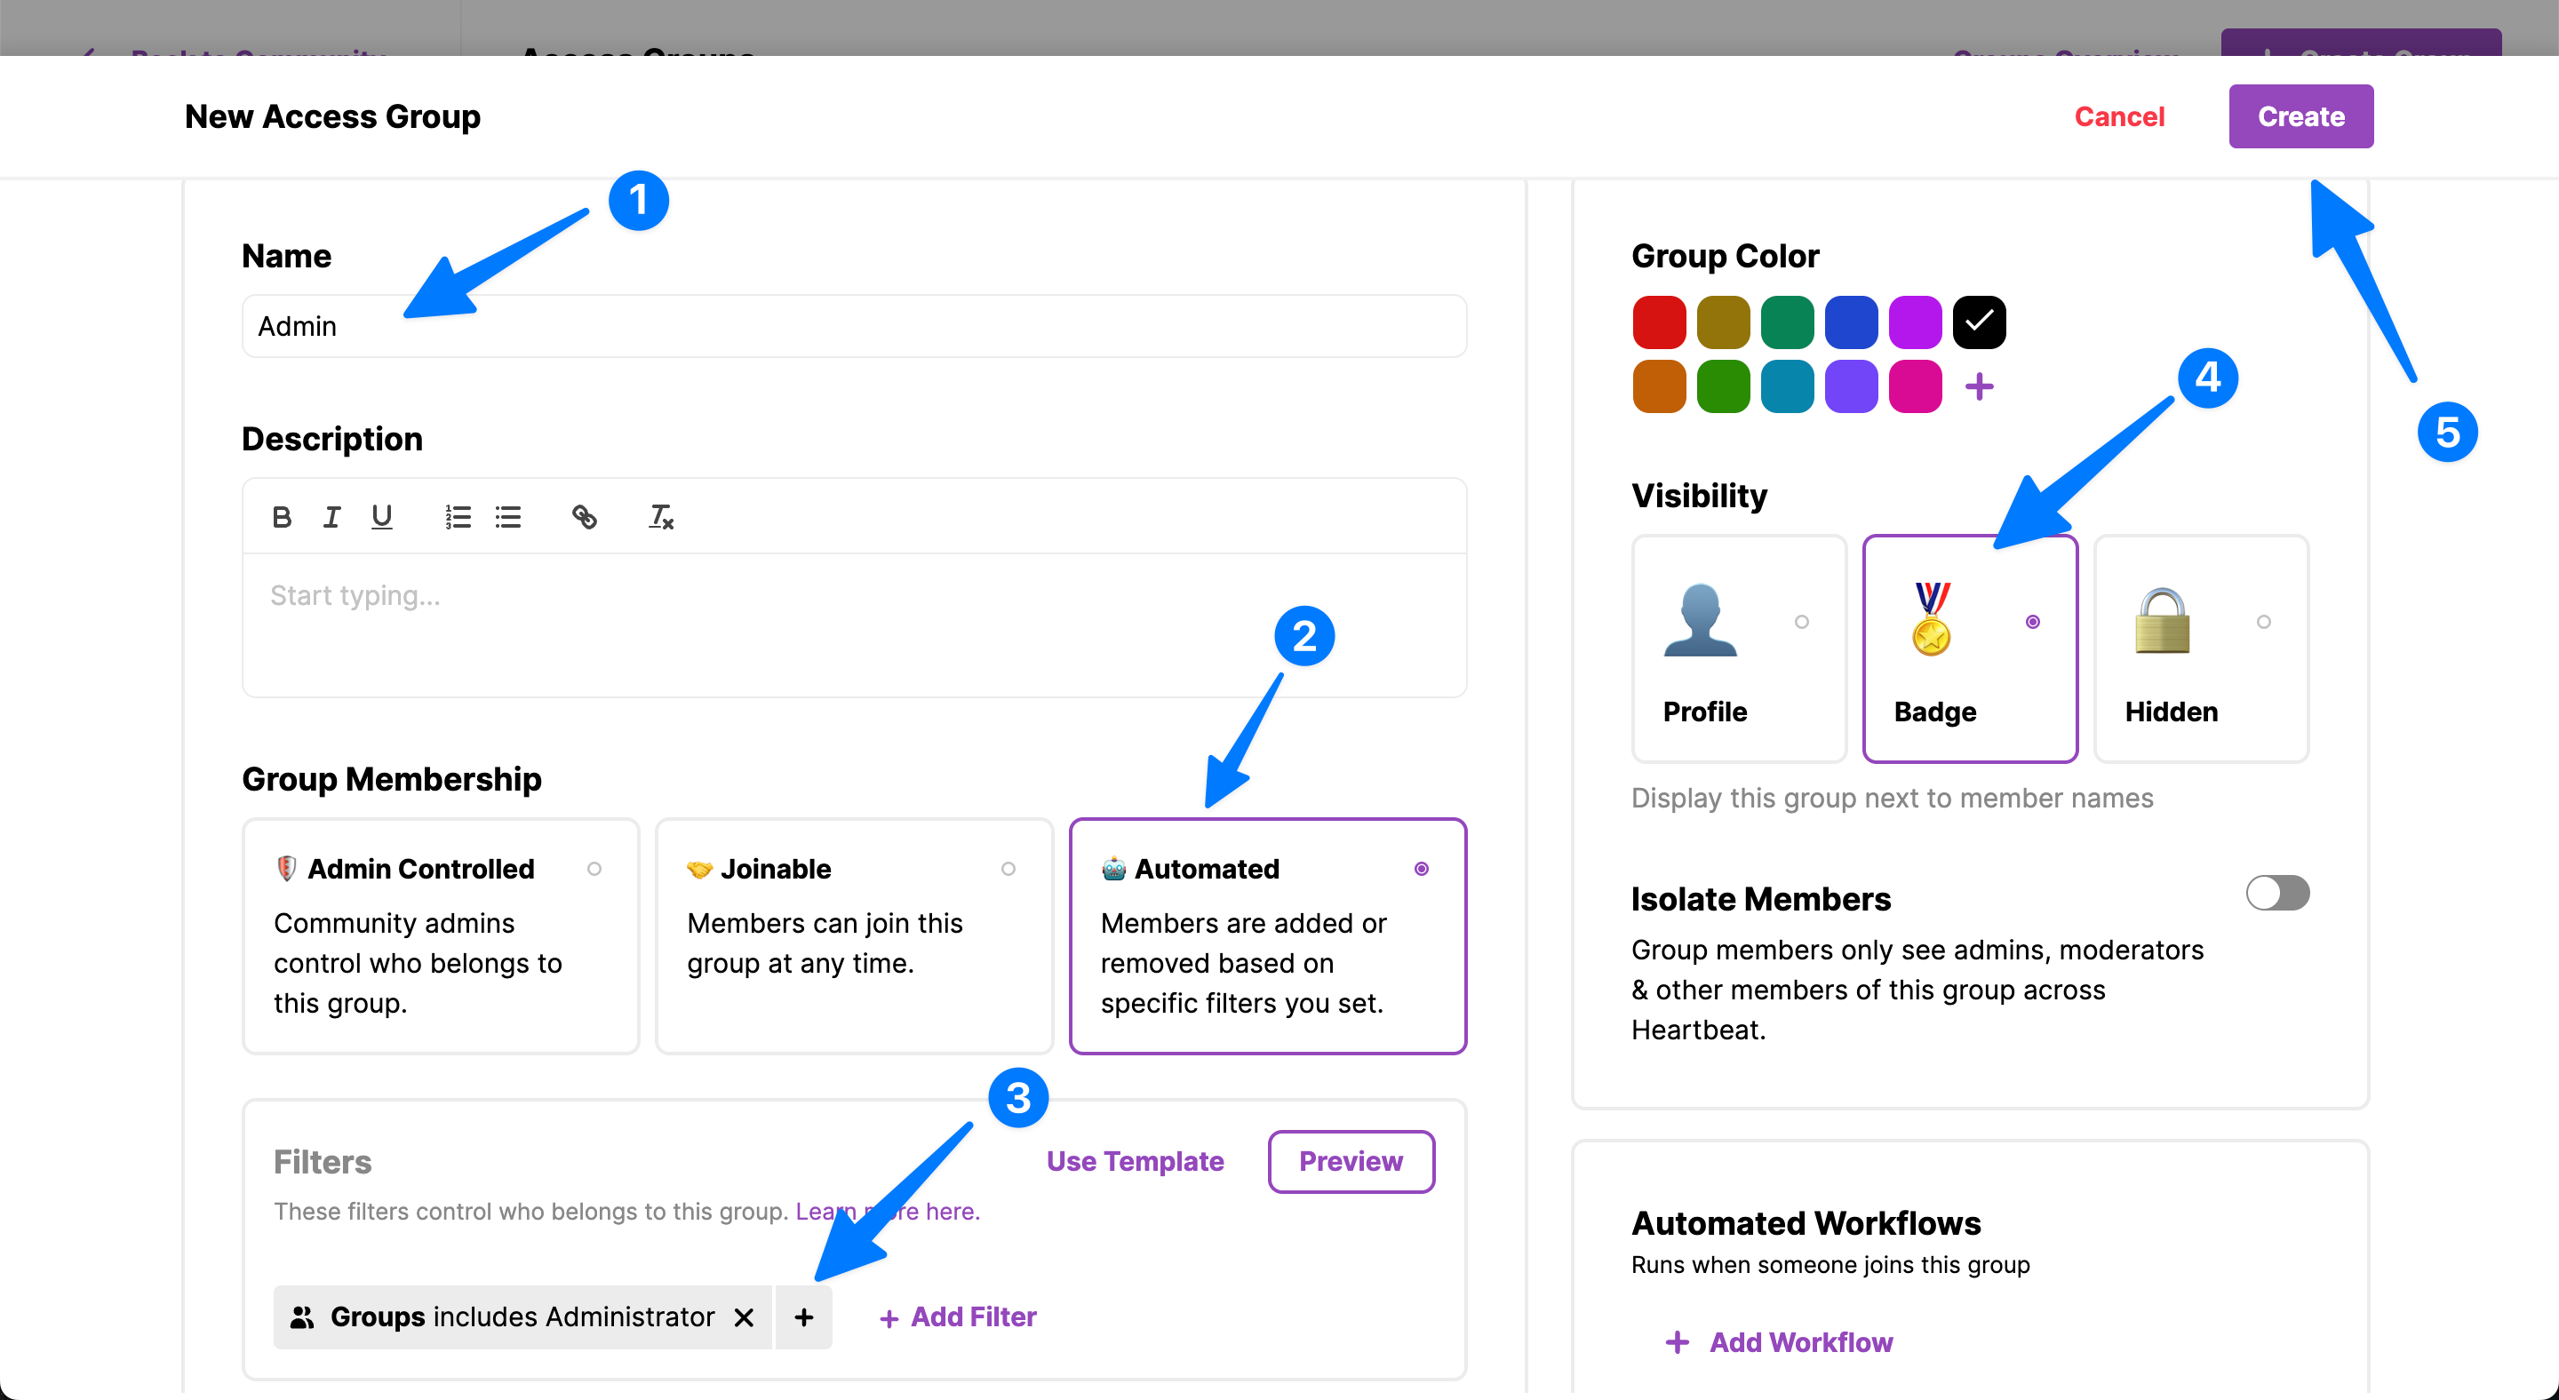Select Profile visibility option
This screenshot has width=2559, height=1400.
(x=1737, y=648)
